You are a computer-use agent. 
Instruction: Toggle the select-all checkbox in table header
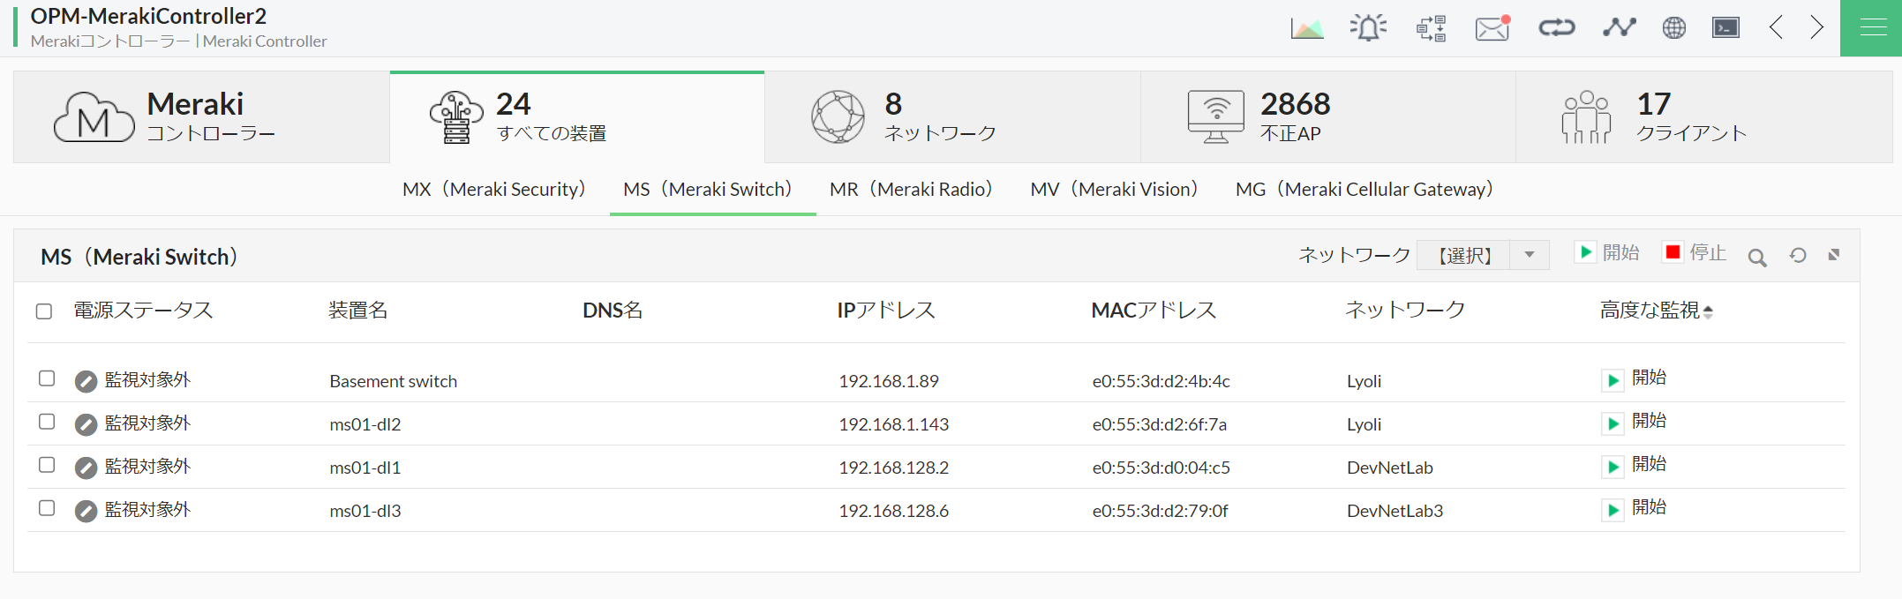tap(44, 311)
